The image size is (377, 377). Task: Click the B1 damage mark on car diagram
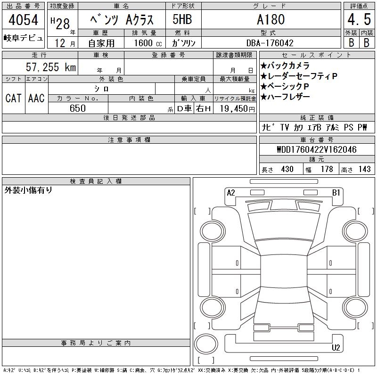point(336,192)
